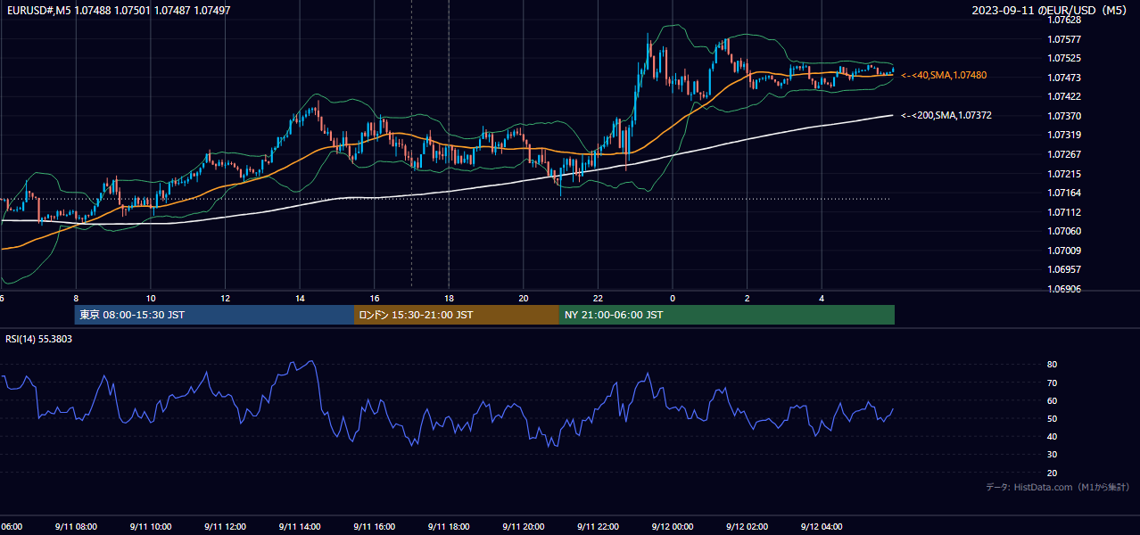
Task: Click the HistData.com data source credit
Action: click(1058, 487)
